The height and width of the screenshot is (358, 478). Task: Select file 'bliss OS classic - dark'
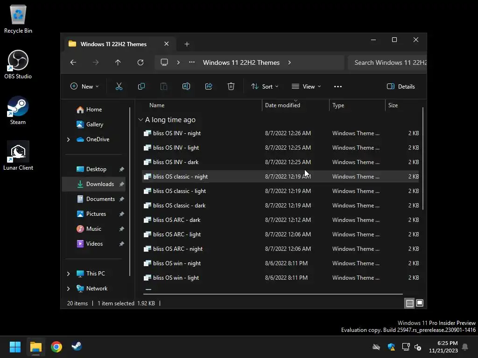tap(281, 206)
